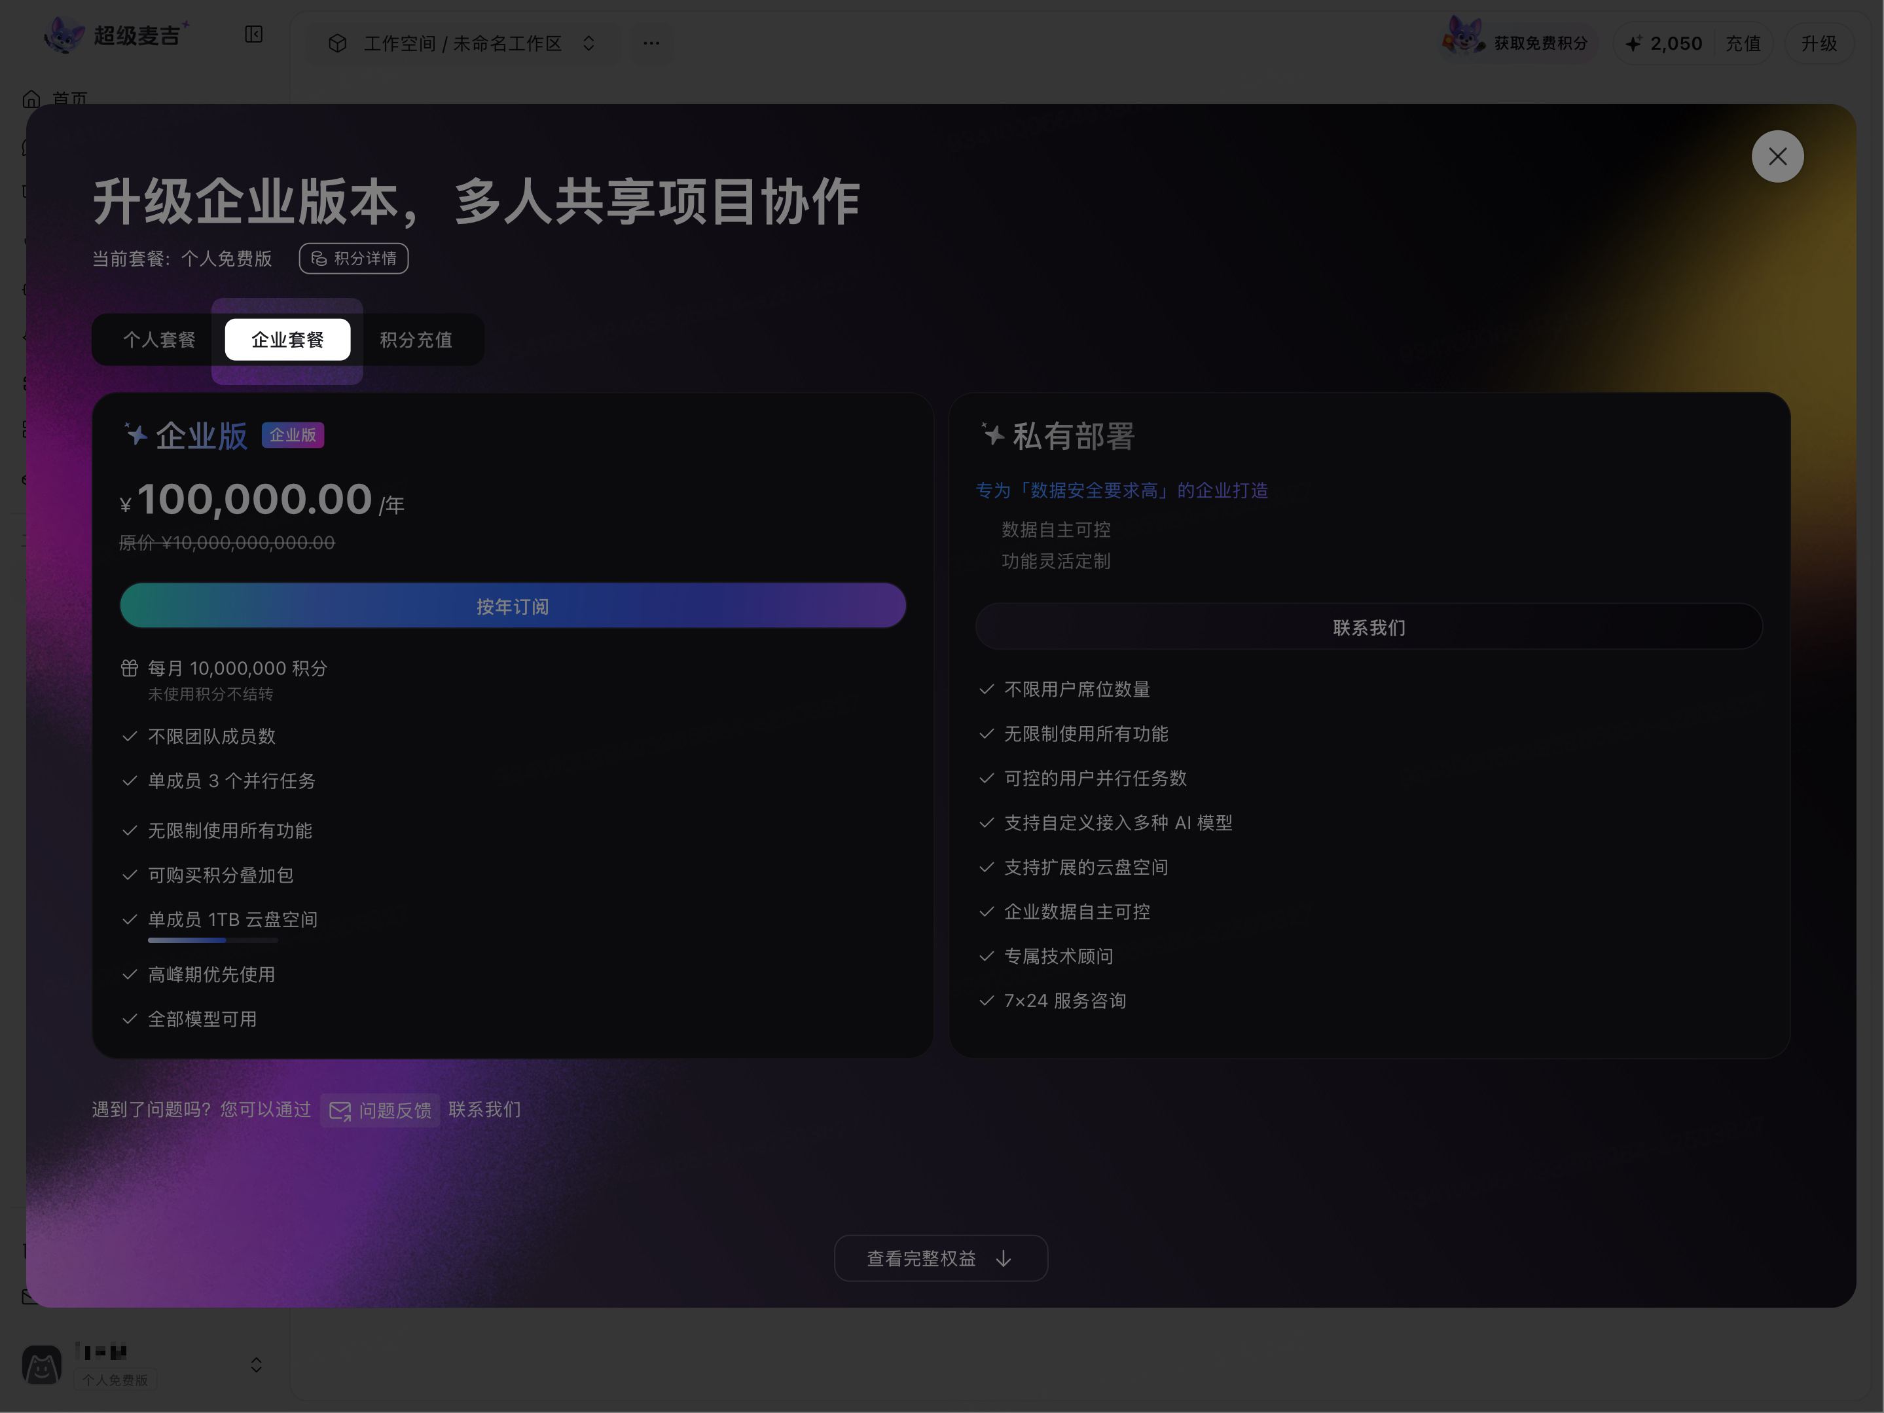Go to 首页 home in sidebar
Image resolution: width=1884 pixels, height=1413 pixels.
click(56, 99)
